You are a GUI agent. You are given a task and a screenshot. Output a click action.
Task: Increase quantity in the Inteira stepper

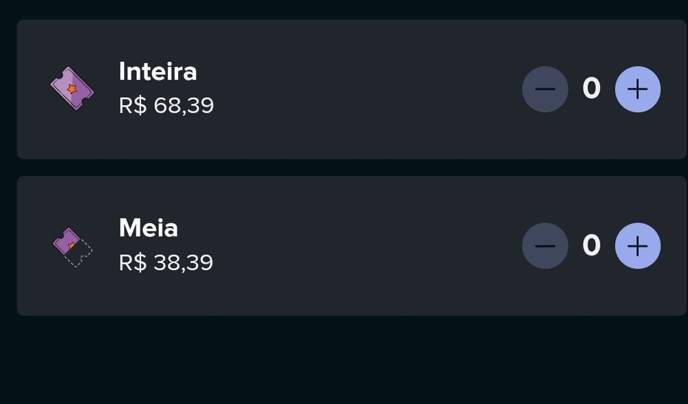[637, 89]
